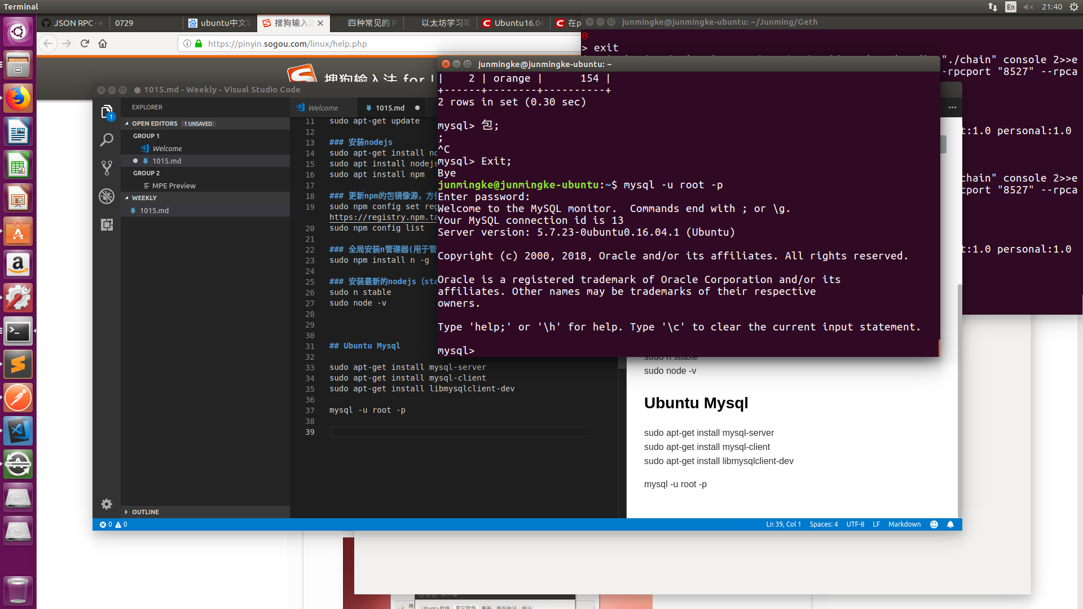Click the browser address bar URL
This screenshot has height=609, width=1083.
coord(287,43)
